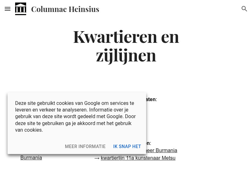Click the underlined Burmania text bottom left
This screenshot has width=252, height=189.
[x=31, y=157]
